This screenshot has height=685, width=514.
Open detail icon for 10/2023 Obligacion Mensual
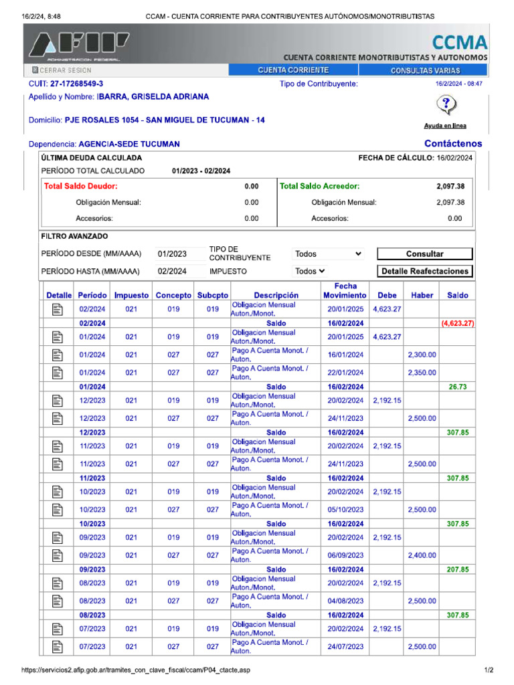coord(58,492)
